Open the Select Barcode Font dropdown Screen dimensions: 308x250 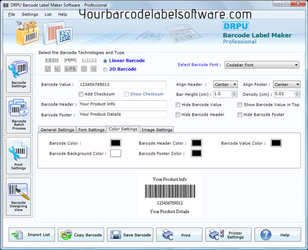pos(262,65)
